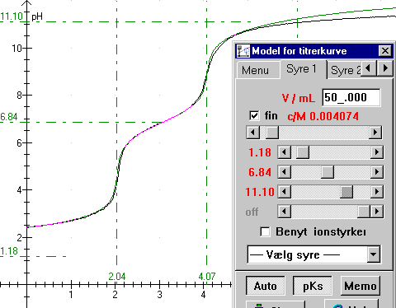This screenshot has height=308, width=396.
Task: Open the Vælg syre dropdown
Action: (374, 254)
